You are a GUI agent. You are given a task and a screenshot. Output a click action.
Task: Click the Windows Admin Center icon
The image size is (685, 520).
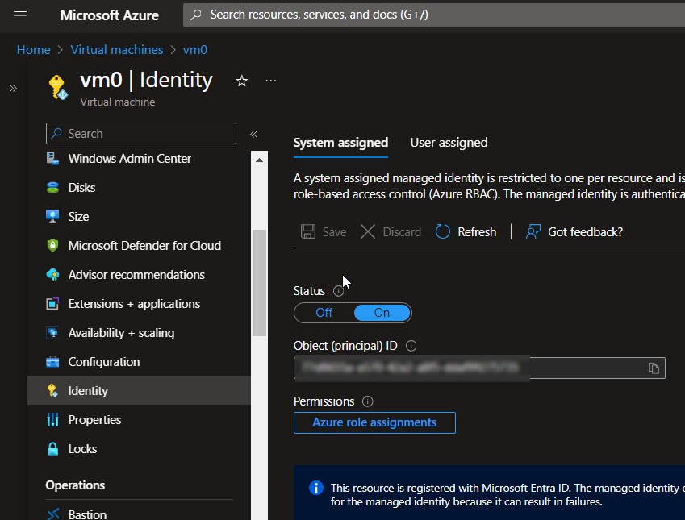pyautogui.click(x=53, y=159)
